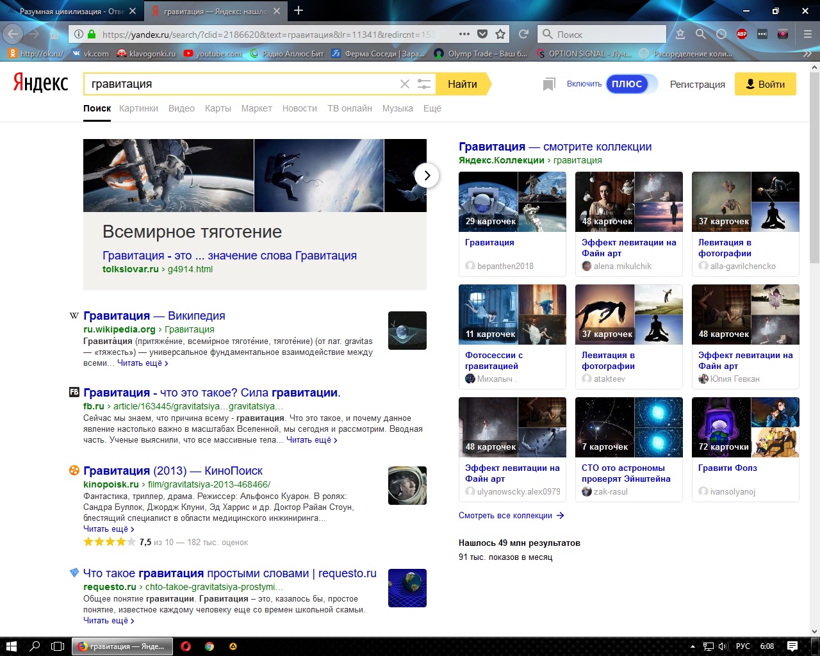Switch to Маркет tab
This screenshot has height=656, width=820.
pos(257,108)
